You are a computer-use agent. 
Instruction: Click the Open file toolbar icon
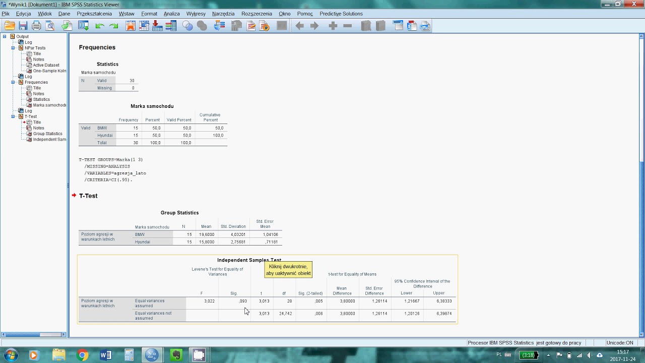[10, 26]
